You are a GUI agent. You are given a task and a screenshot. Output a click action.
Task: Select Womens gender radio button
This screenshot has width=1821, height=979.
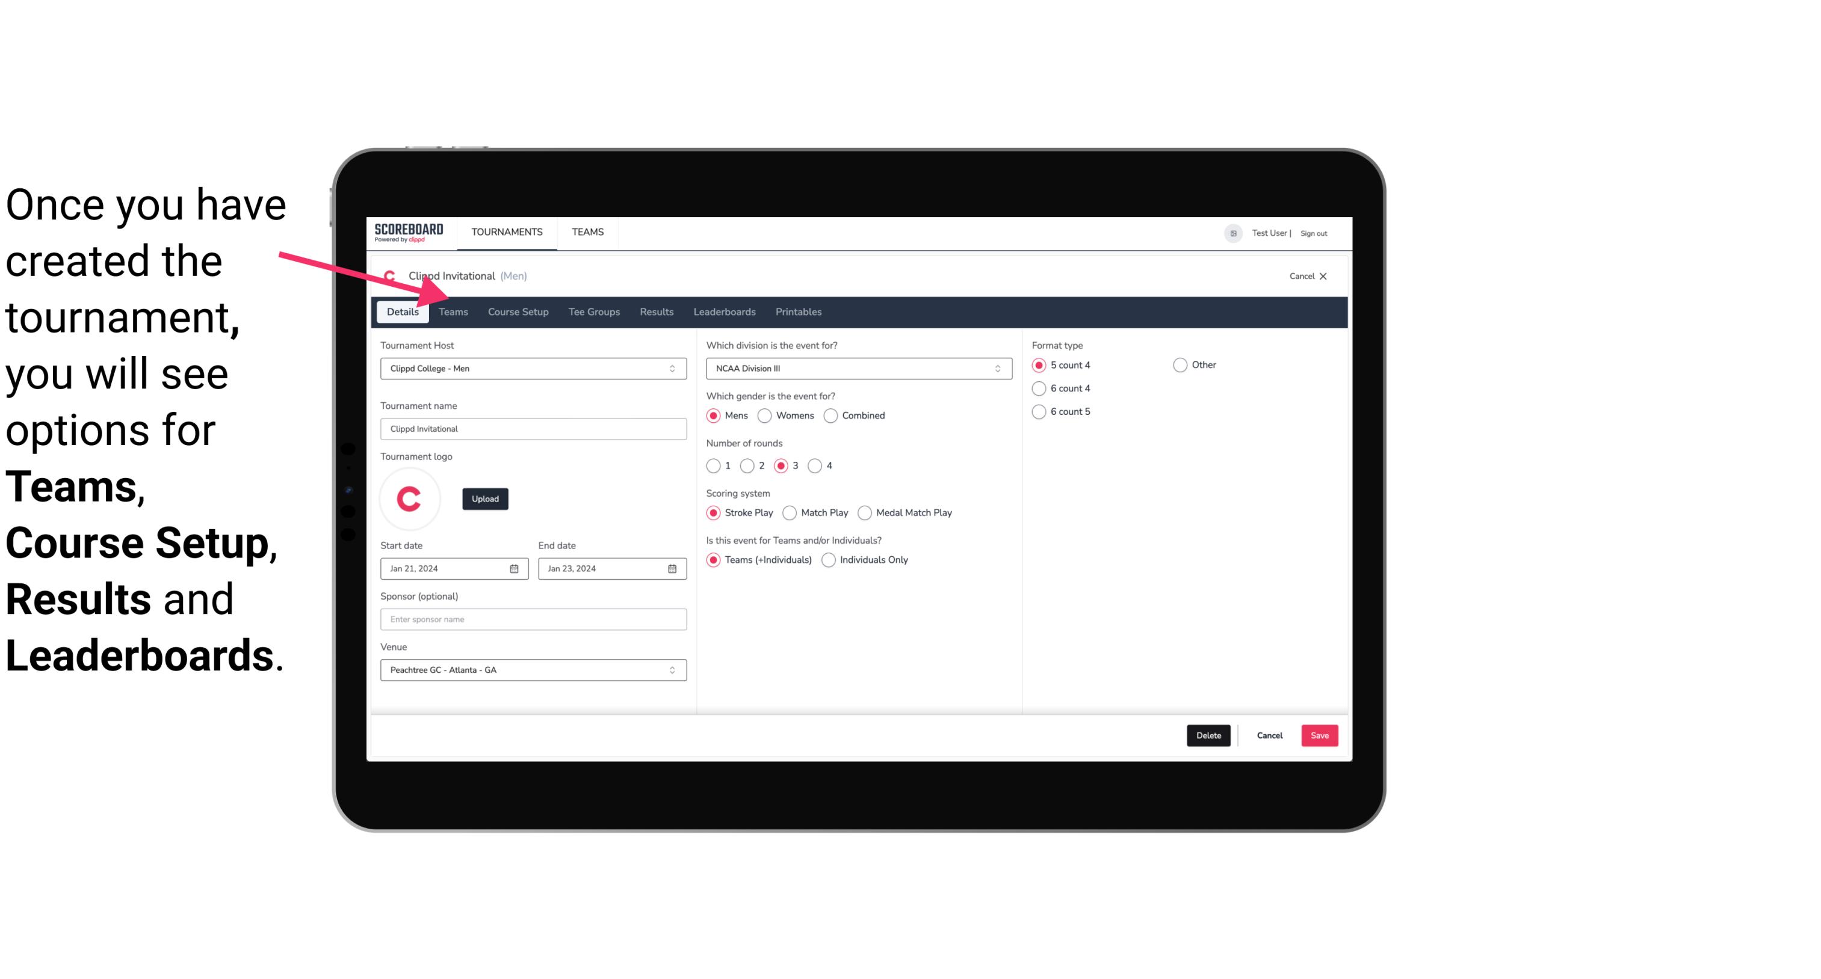(x=764, y=415)
